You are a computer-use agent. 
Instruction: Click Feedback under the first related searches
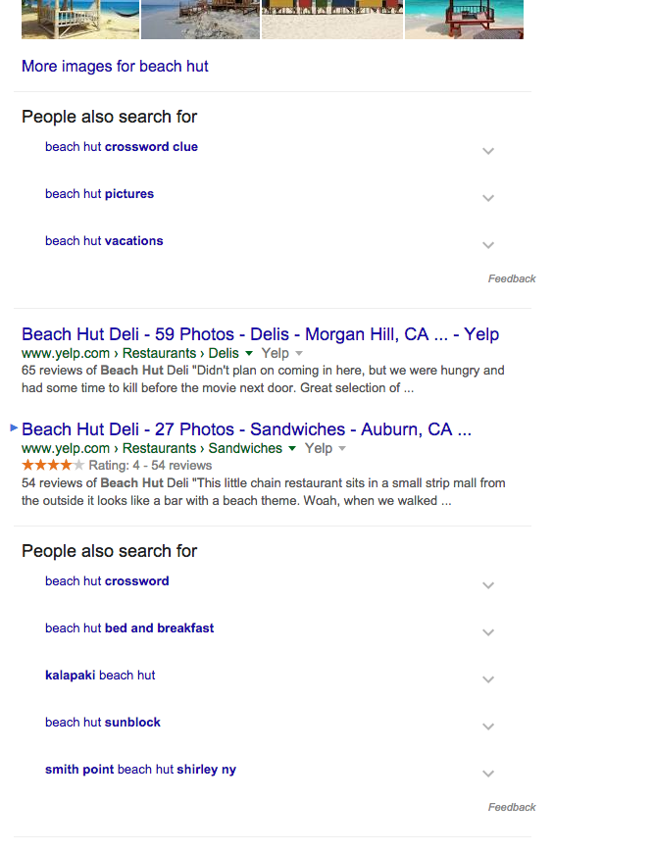click(x=512, y=278)
